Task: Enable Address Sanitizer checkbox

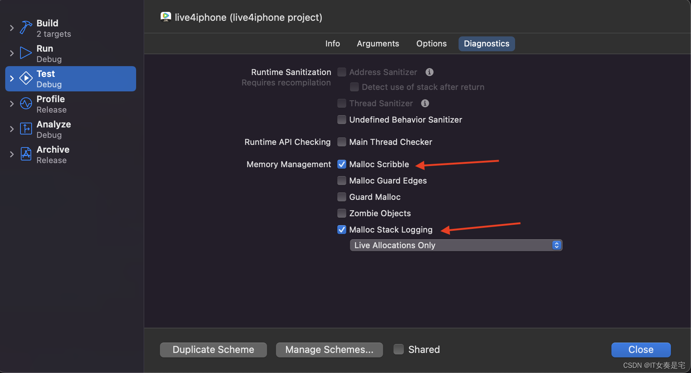Action: pos(342,72)
